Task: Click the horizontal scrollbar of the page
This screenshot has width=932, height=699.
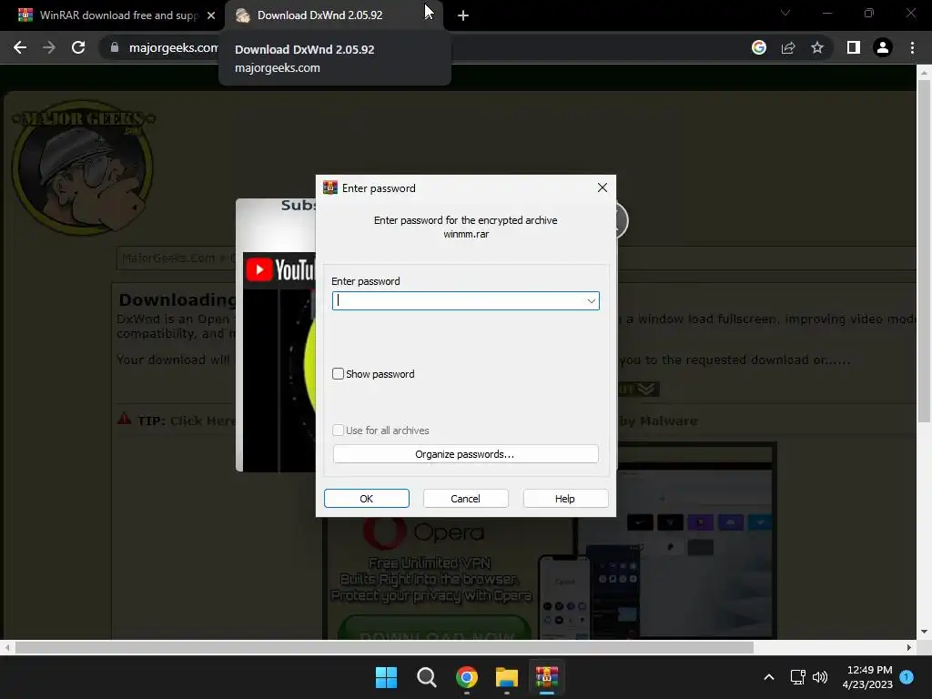Action: 384,647
